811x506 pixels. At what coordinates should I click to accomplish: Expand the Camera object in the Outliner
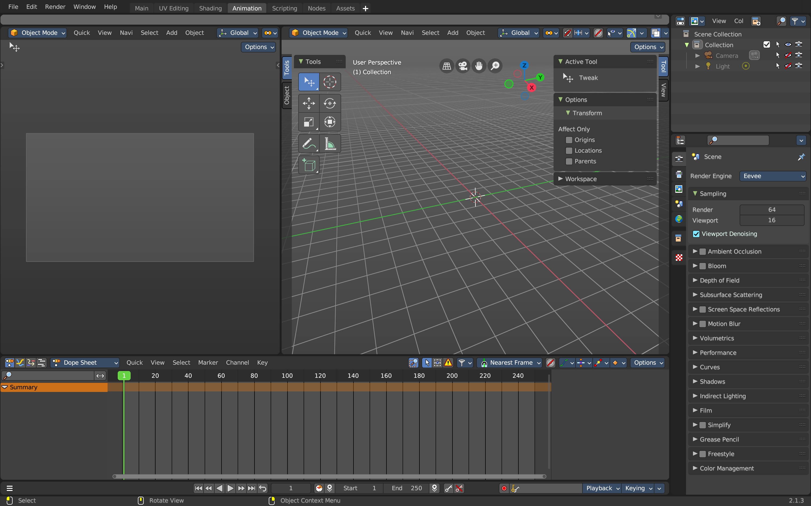(697, 56)
